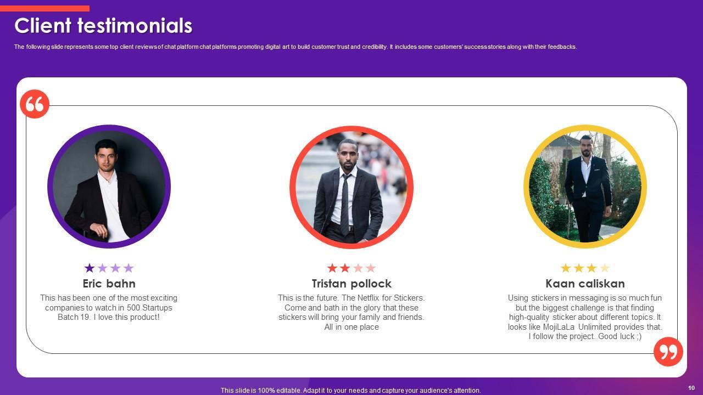
Task: Click the Tristan pollock name heading
Action: click(x=351, y=284)
